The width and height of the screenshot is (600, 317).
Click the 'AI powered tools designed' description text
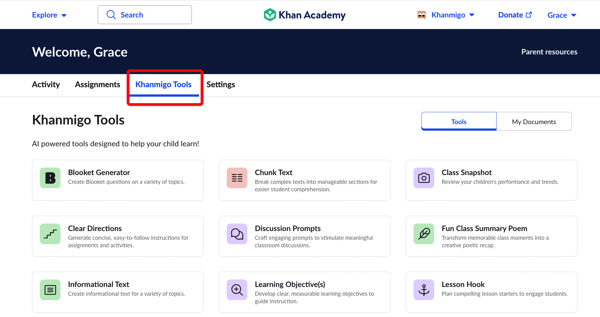click(x=115, y=143)
